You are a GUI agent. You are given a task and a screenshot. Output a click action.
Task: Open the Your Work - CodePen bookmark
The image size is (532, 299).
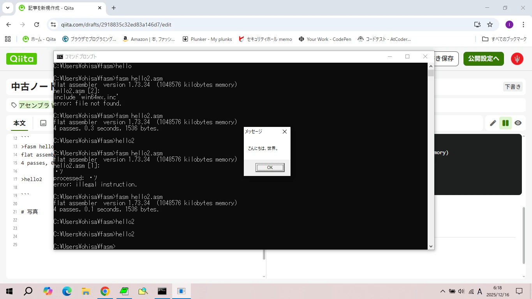325,39
